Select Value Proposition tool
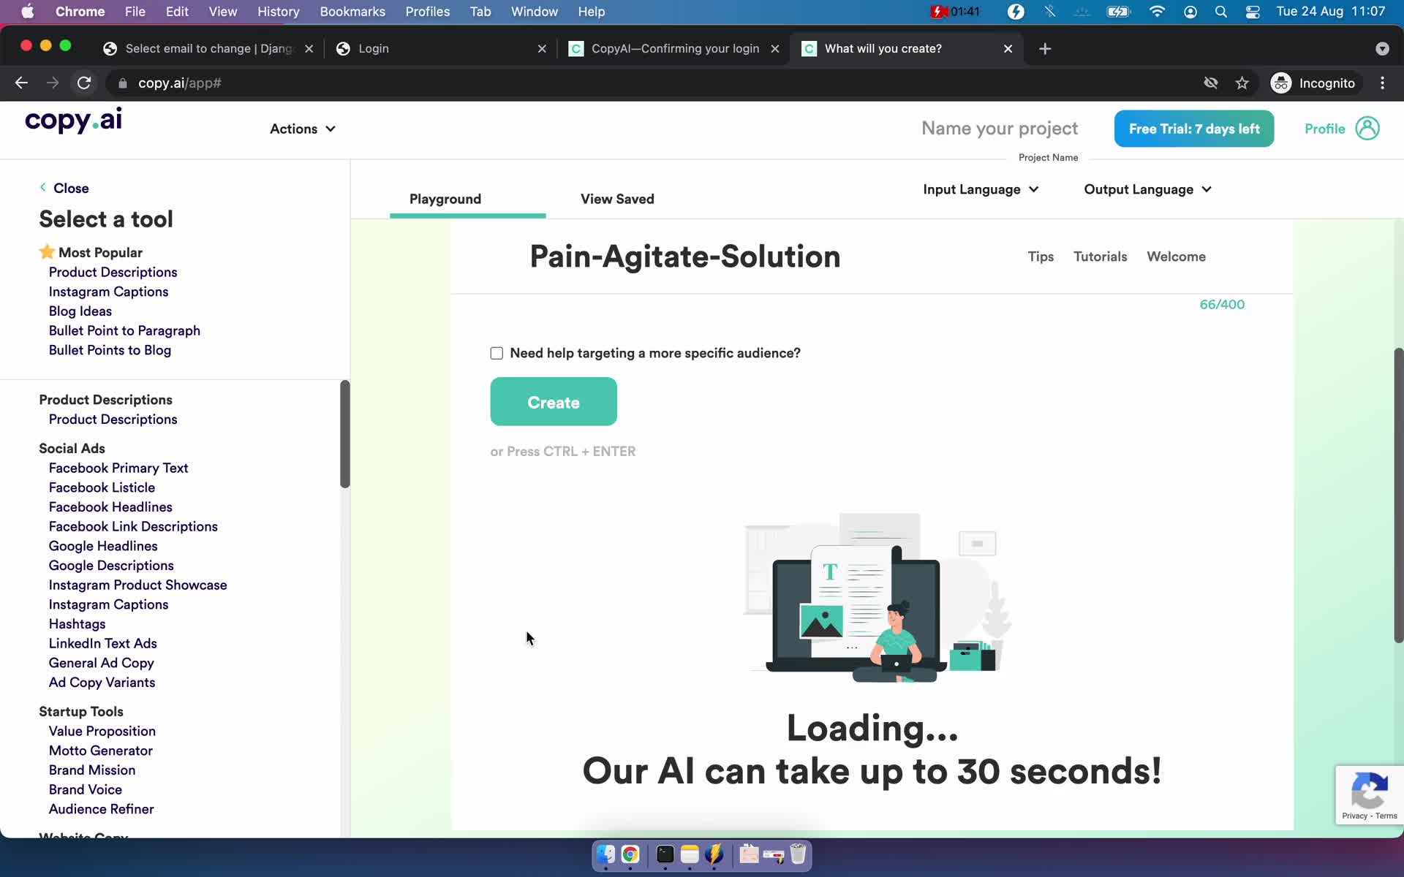 point(102,732)
